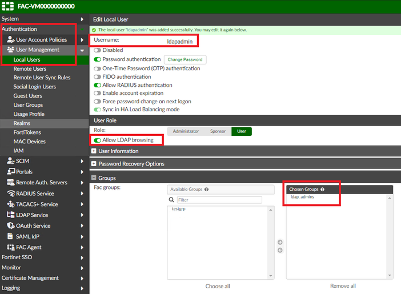
Task: Select testgrp in Available Groups
Action: coord(178,209)
